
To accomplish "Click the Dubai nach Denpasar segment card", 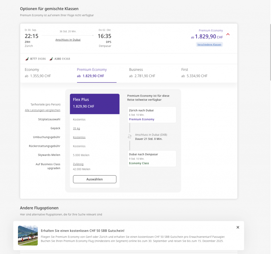I will coord(152,159).
